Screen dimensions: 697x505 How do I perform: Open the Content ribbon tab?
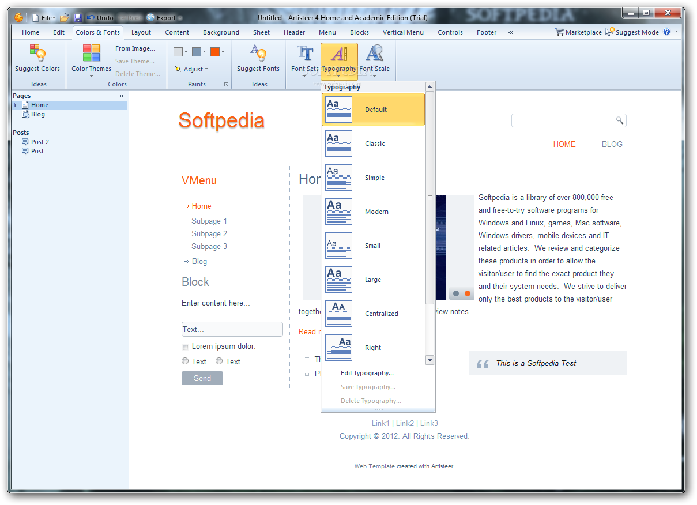[x=177, y=32]
